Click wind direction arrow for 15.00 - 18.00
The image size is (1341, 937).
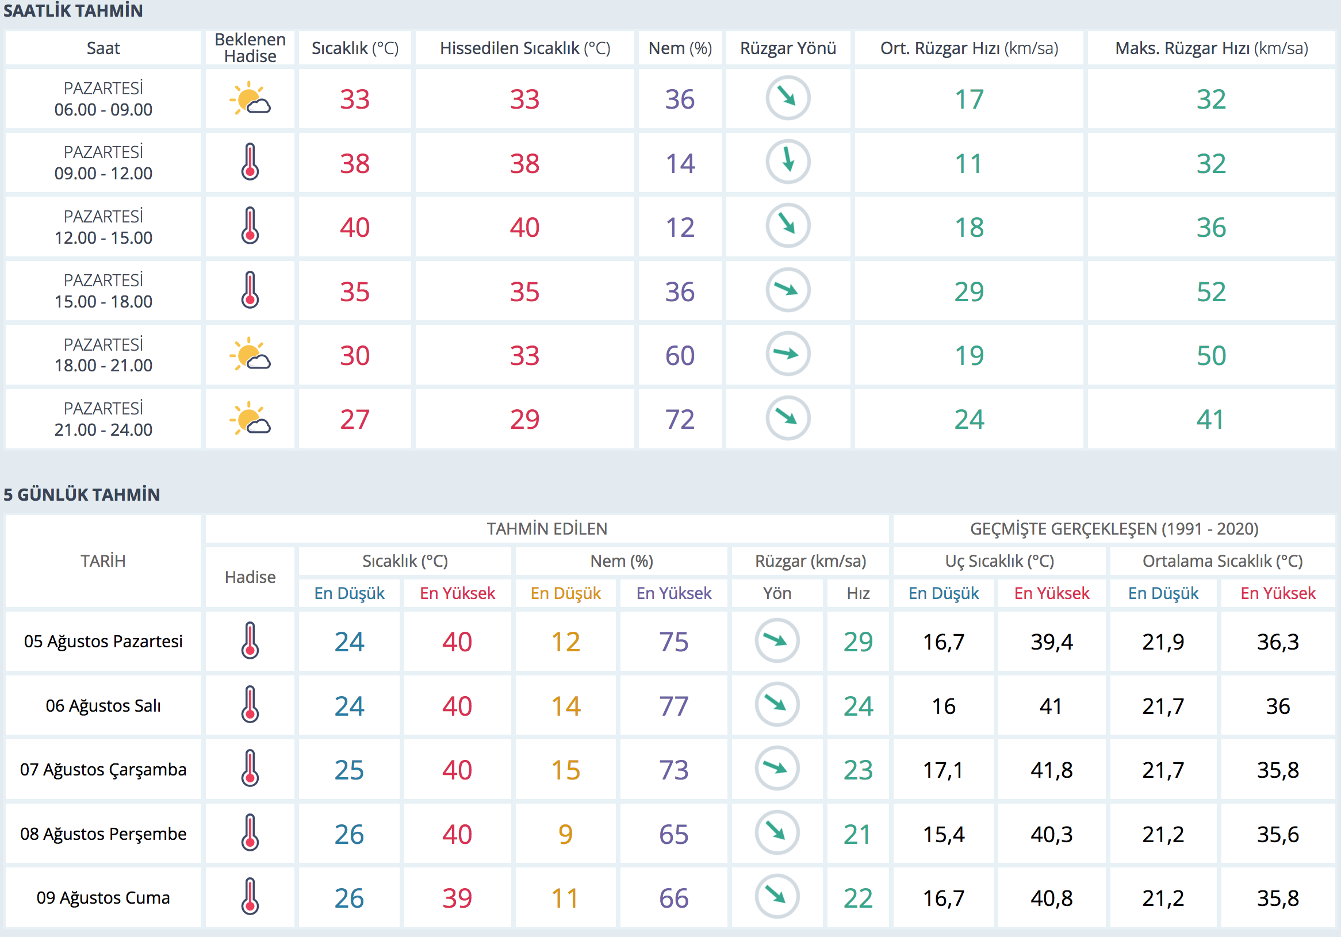(x=787, y=290)
